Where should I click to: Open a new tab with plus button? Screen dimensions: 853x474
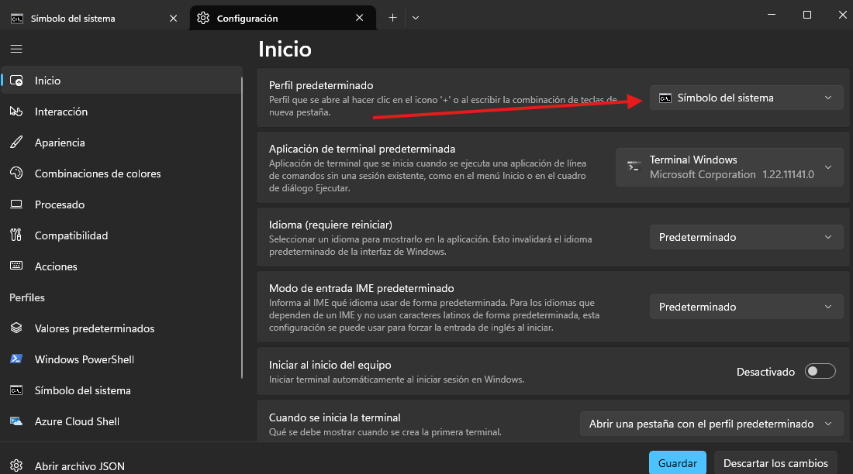[393, 18]
